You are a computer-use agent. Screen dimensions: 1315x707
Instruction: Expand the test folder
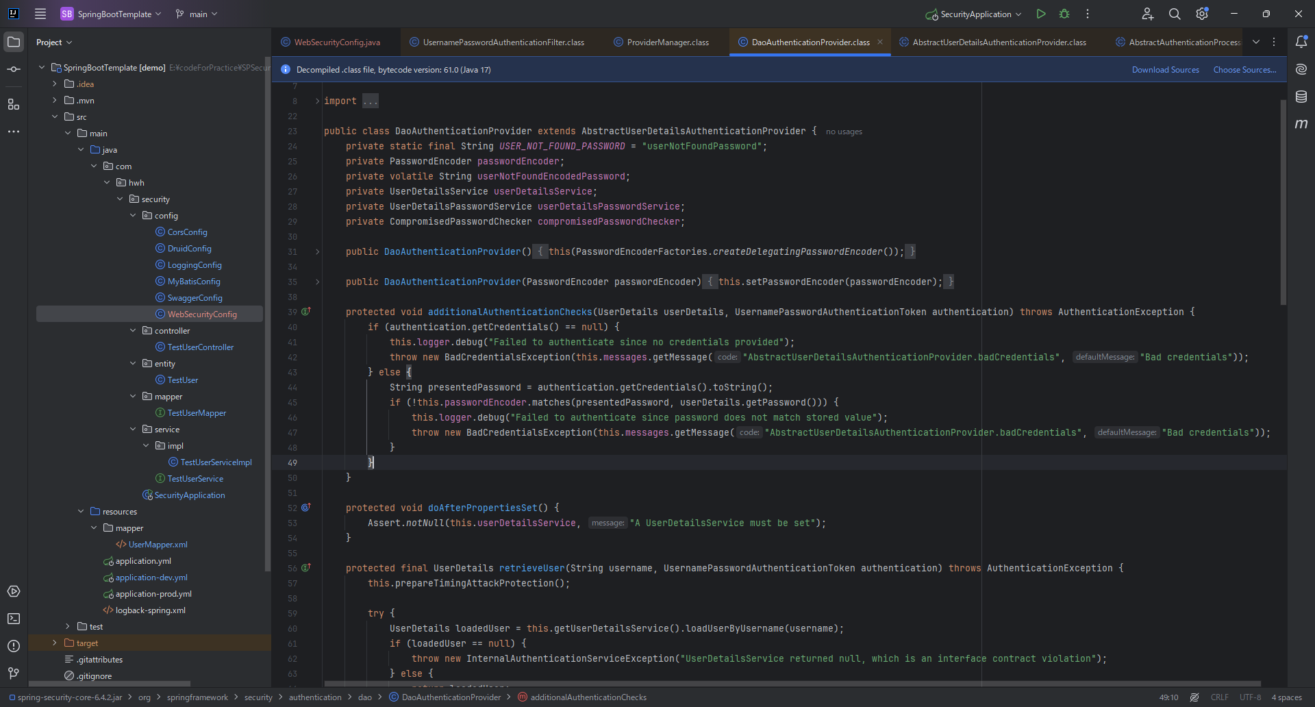68,626
